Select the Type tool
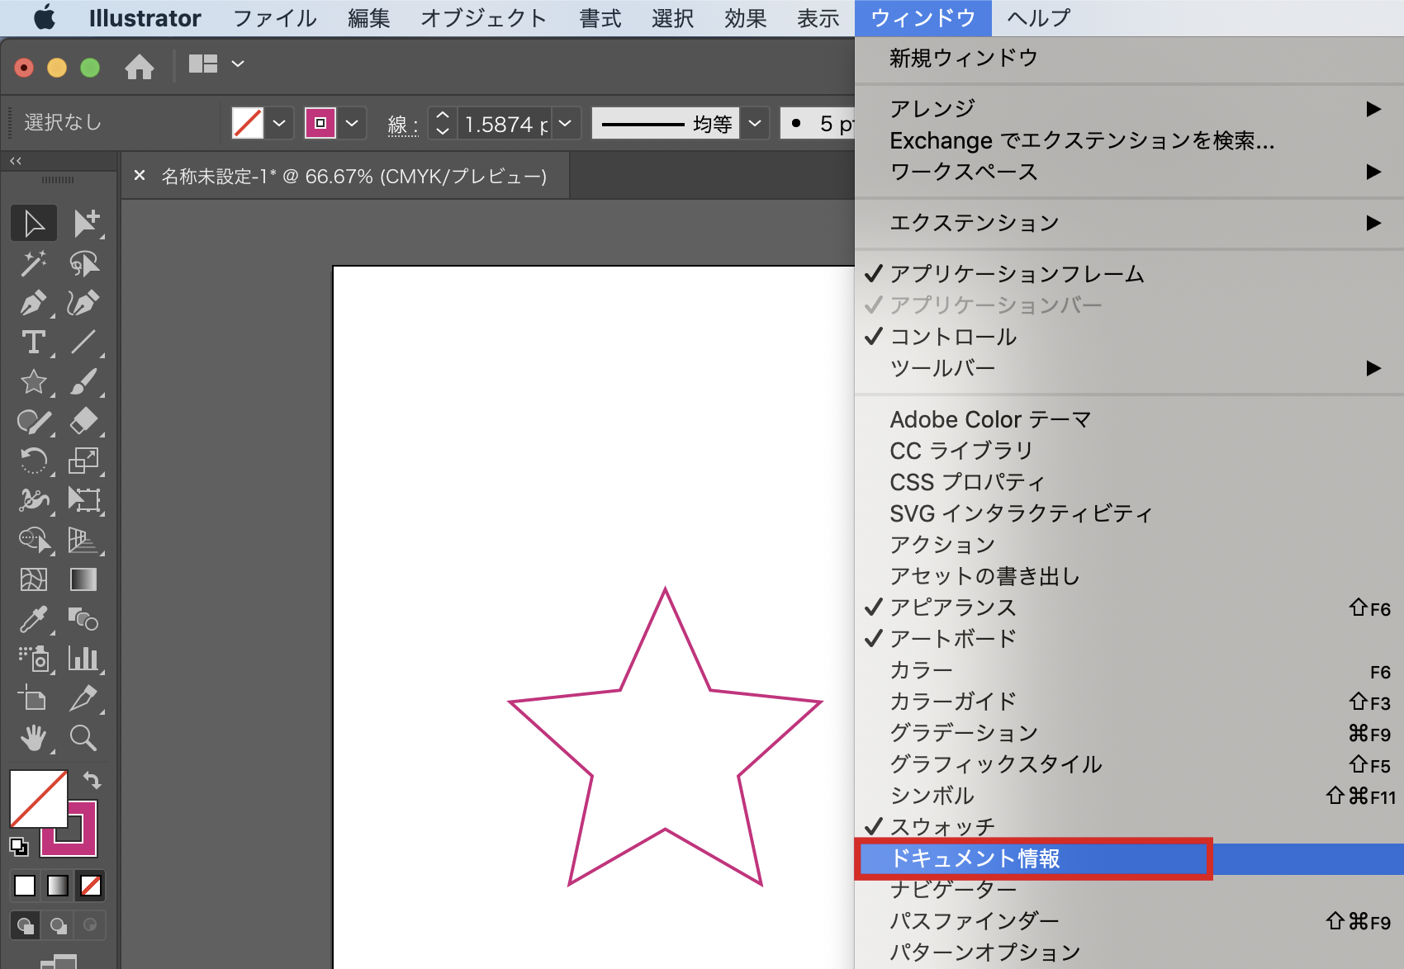The width and height of the screenshot is (1404, 969). [x=33, y=343]
